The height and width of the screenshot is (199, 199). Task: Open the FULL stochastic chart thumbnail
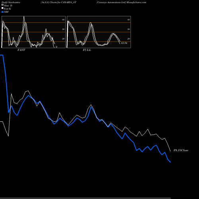click(x=99, y=32)
